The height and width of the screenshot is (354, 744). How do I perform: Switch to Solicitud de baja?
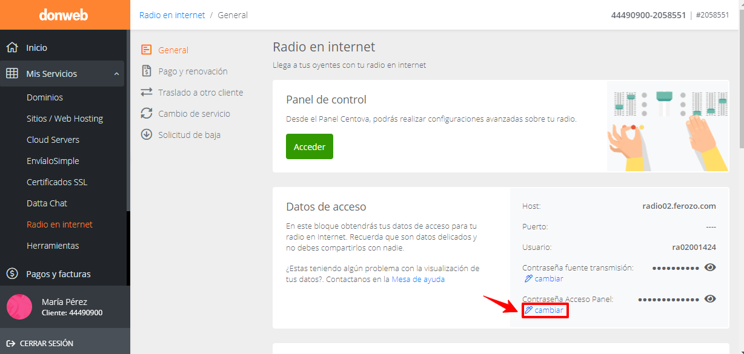(x=189, y=135)
